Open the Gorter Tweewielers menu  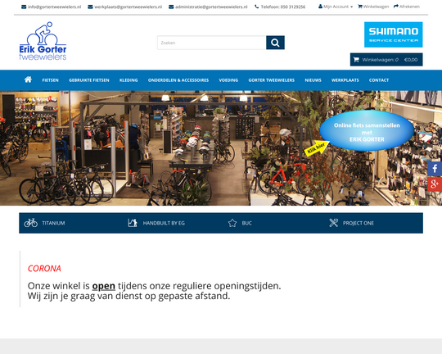(x=272, y=80)
